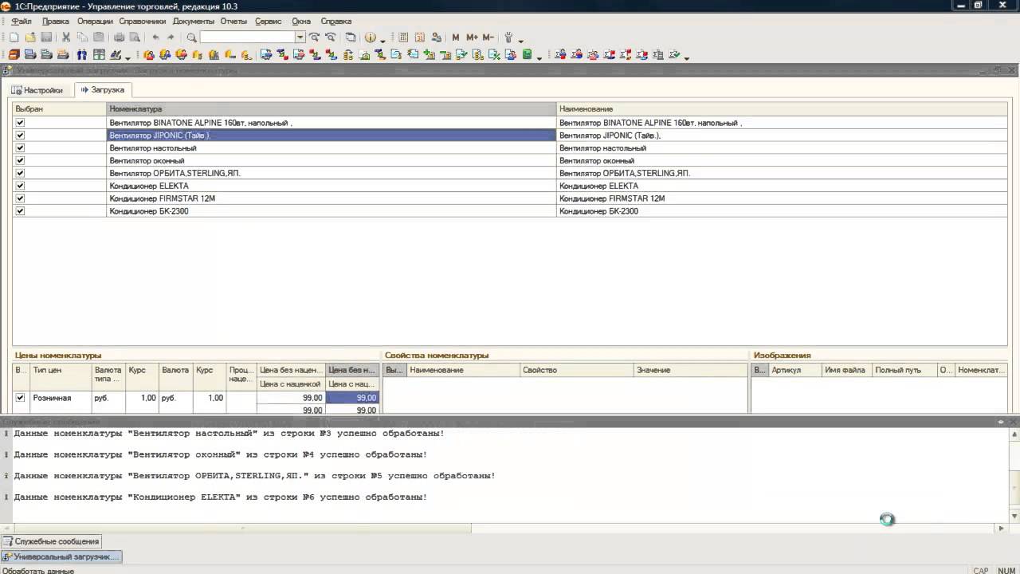This screenshot has height=574, width=1020.
Task: Open the overflow arrow ending the second toolbar
Action: 686,57
